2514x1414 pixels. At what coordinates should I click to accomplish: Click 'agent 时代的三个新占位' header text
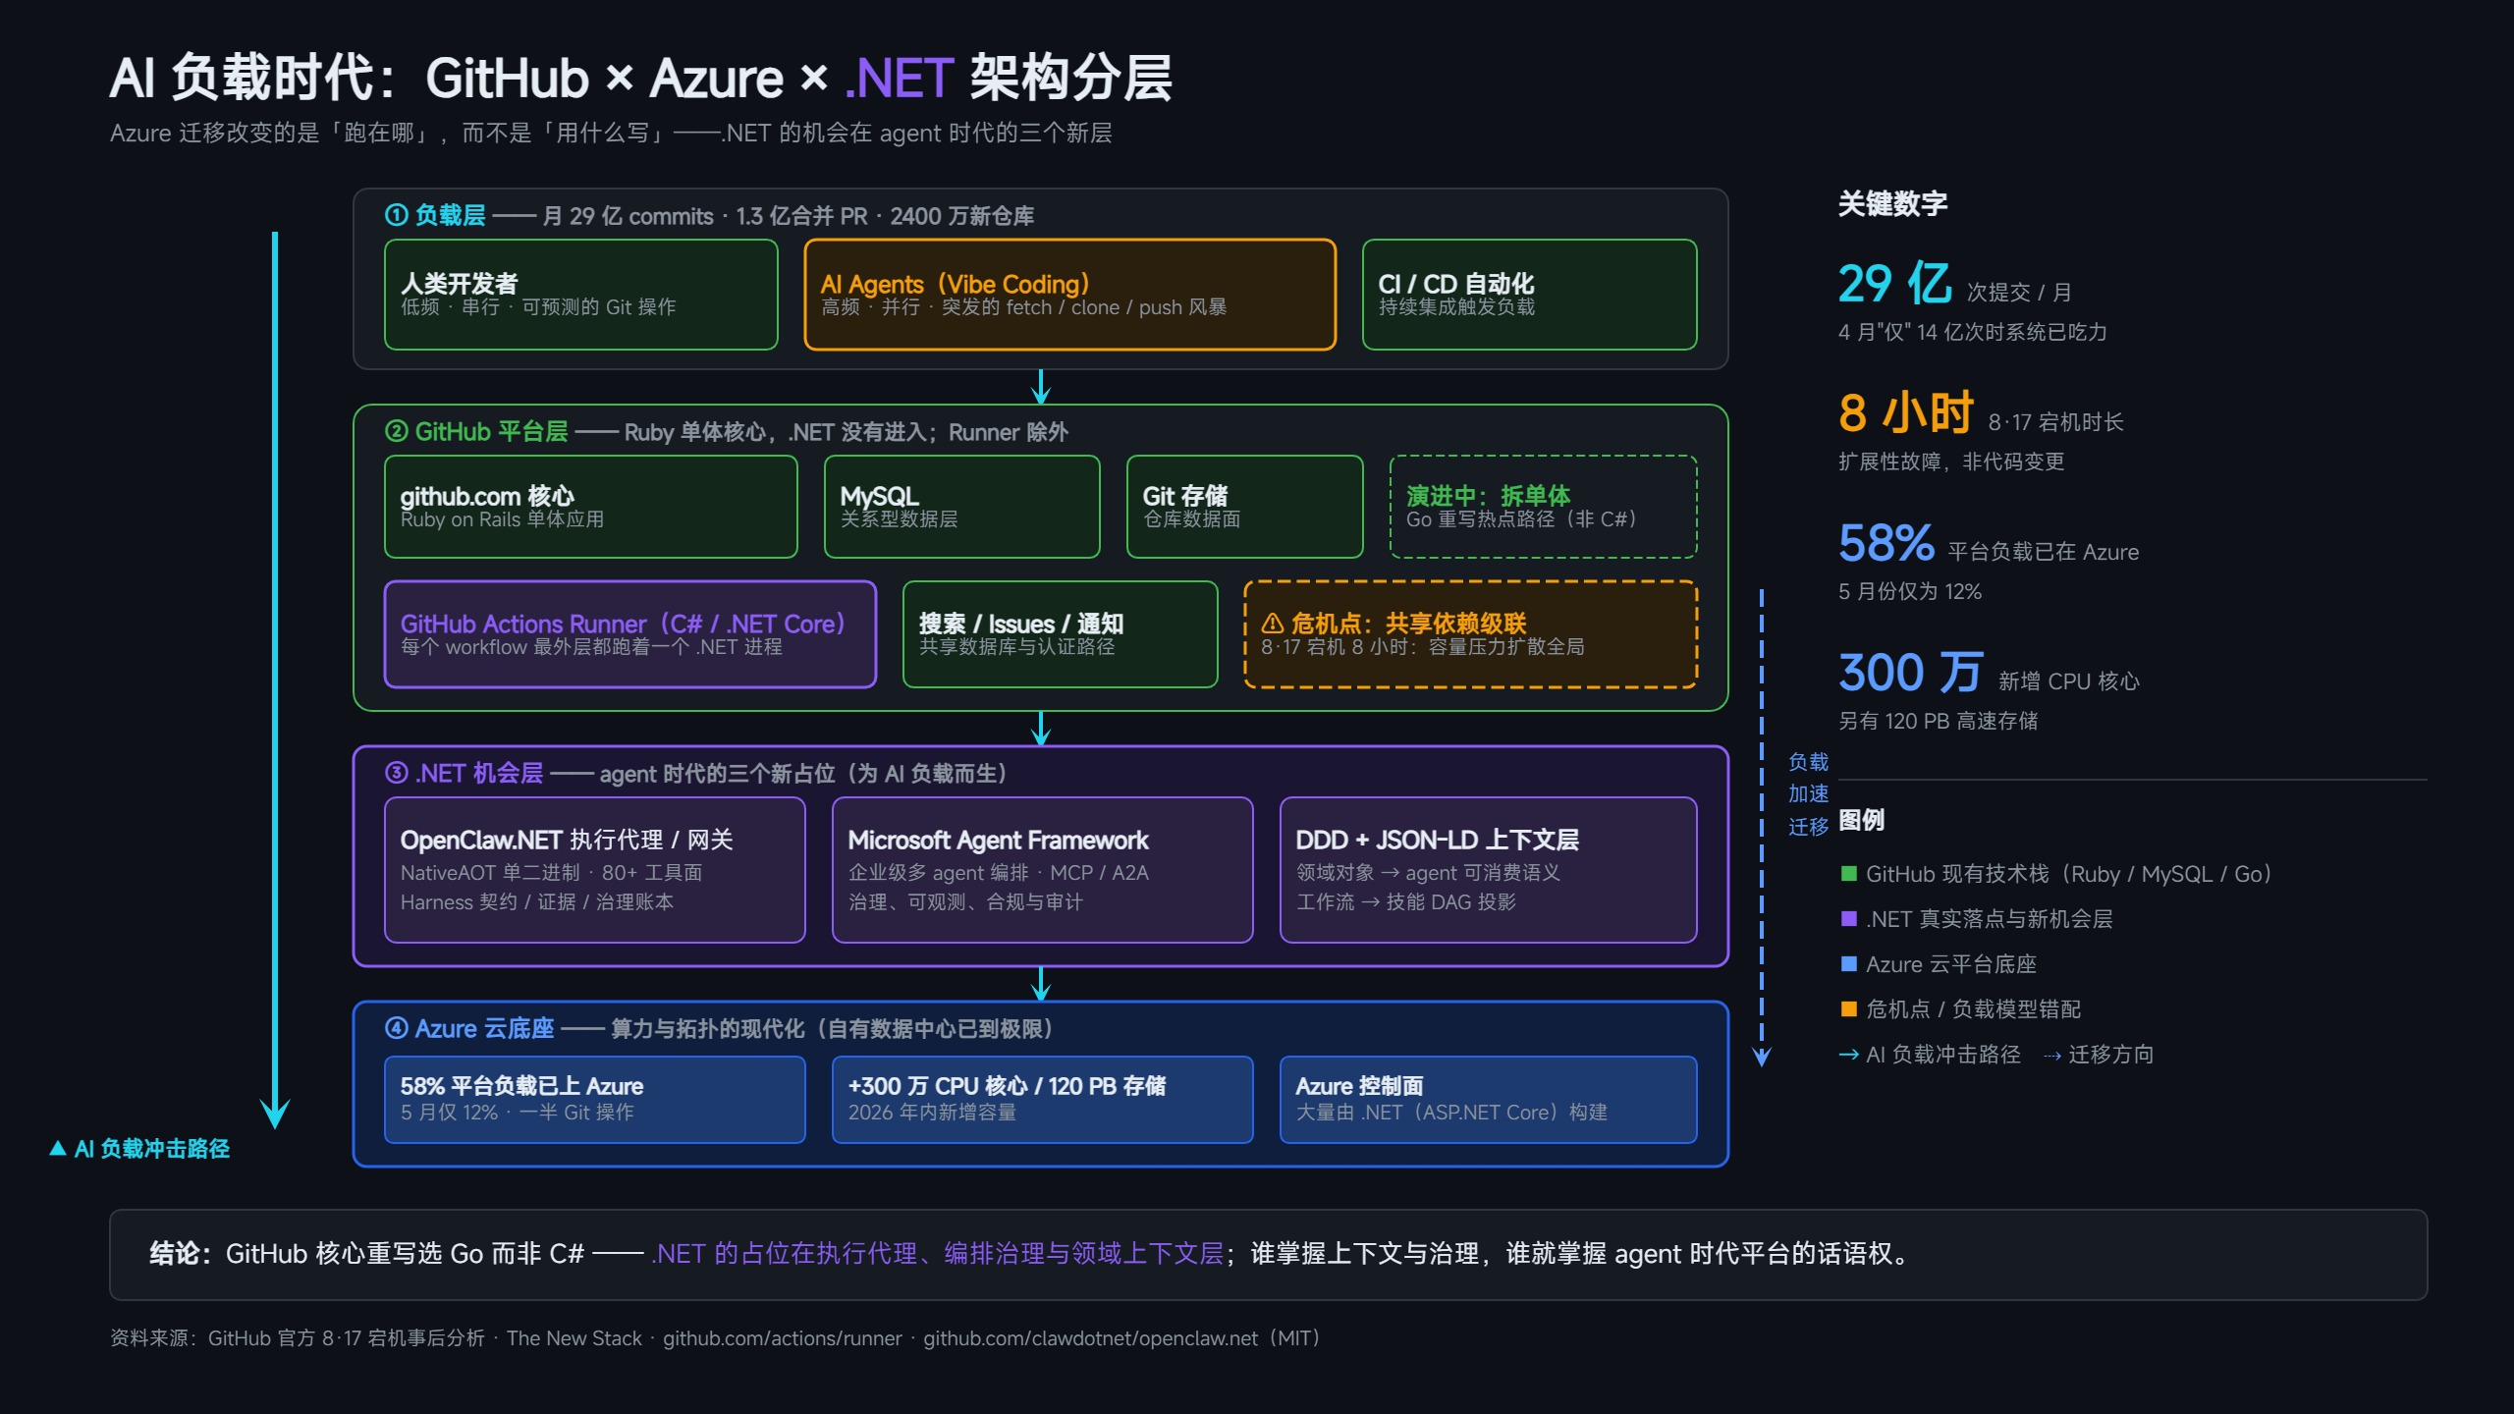coord(803,774)
